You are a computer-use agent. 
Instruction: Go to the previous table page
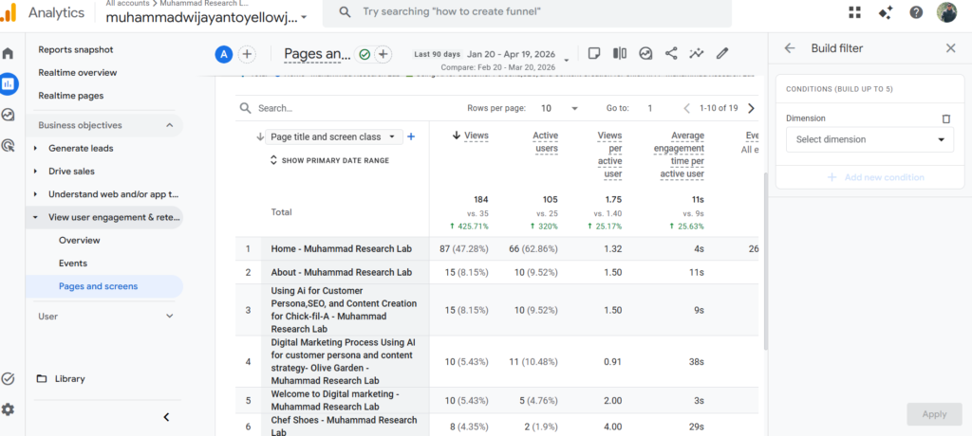[x=686, y=108]
